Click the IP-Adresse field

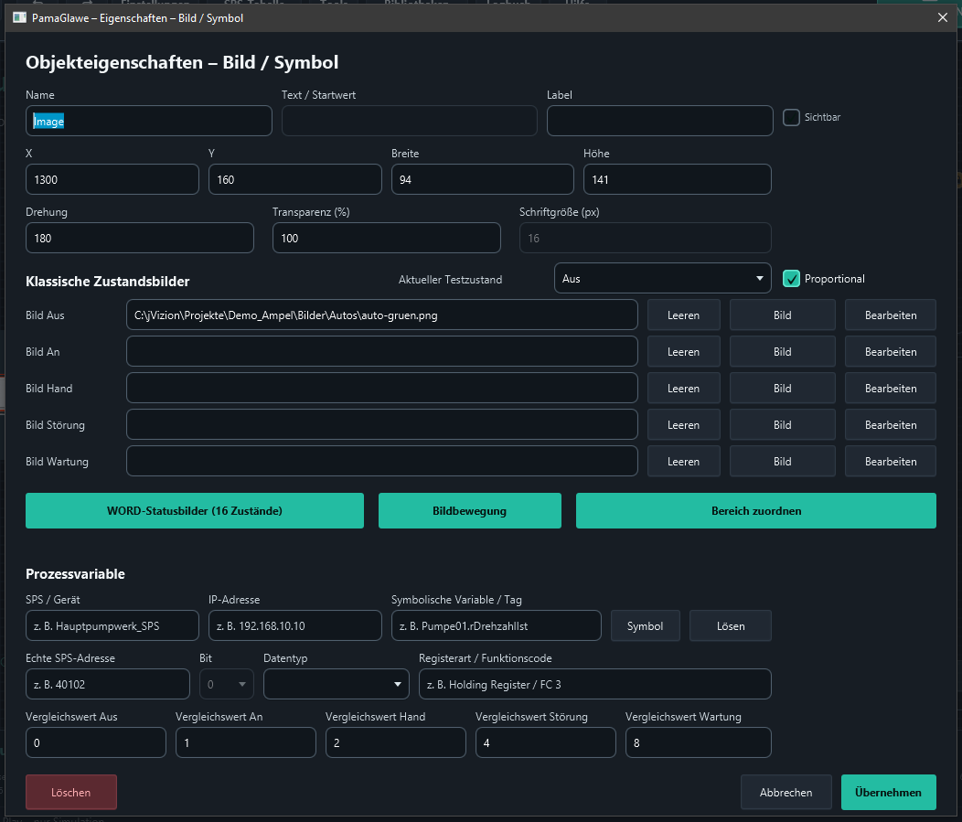tap(295, 625)
